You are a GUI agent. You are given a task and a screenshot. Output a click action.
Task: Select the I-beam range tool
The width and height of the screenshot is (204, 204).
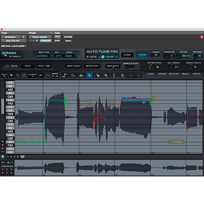114,75
